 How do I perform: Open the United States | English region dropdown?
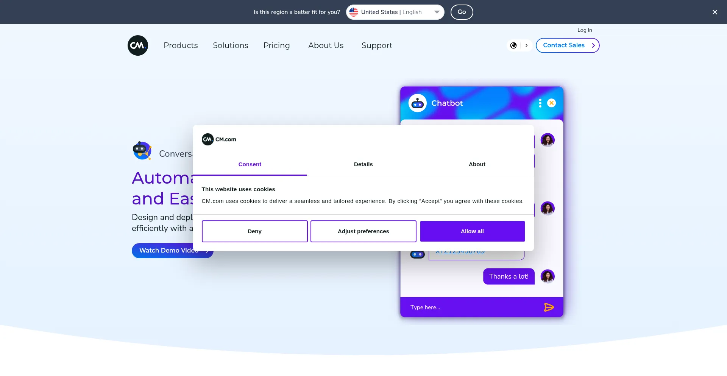click(x=395, y=12)
